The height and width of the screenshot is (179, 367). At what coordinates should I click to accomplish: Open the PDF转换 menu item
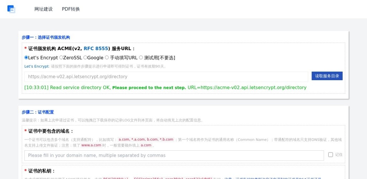coord(71,9)
